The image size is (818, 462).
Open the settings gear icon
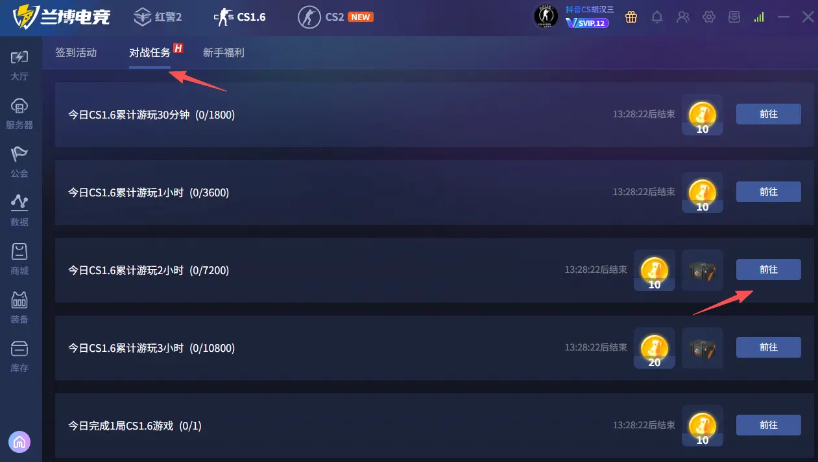709,17
